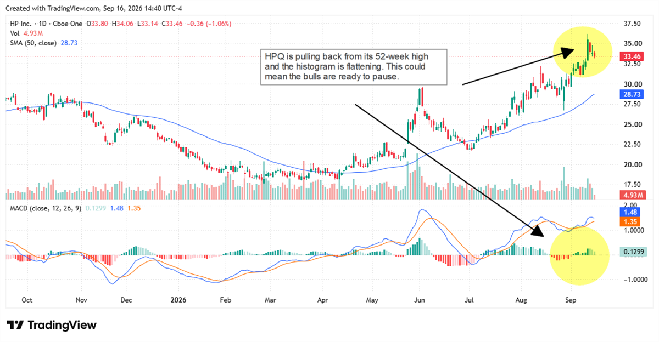The image size is (659, 342).
Task: Click the TradingView logo at bottom left
Action: pyautogui.click(x=52, y=324)
